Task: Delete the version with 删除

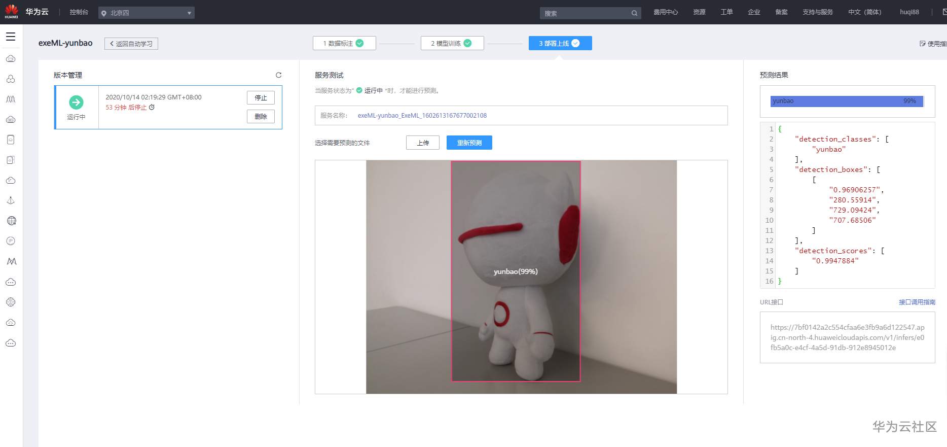Action: tap(261, 117)
